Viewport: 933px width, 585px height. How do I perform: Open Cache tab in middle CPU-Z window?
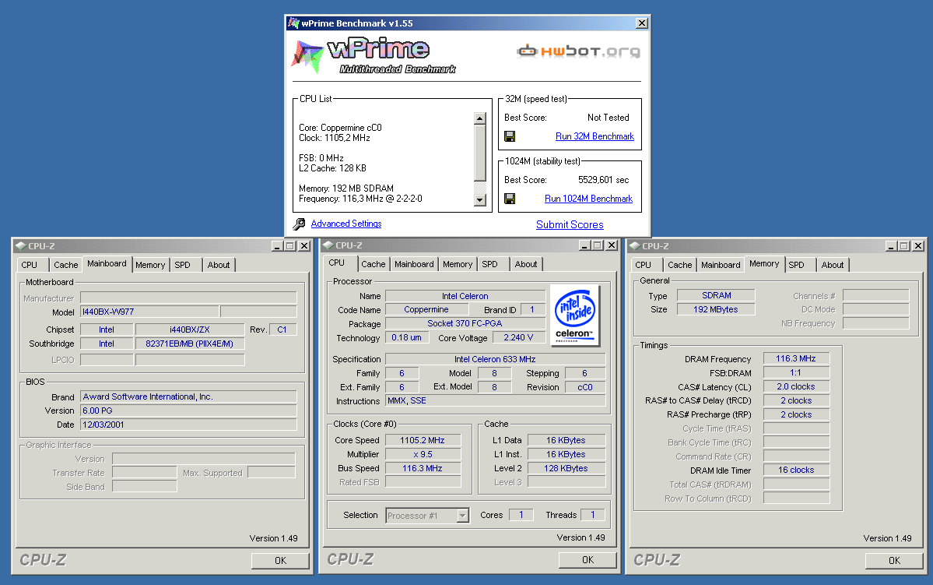coord(373,265)
